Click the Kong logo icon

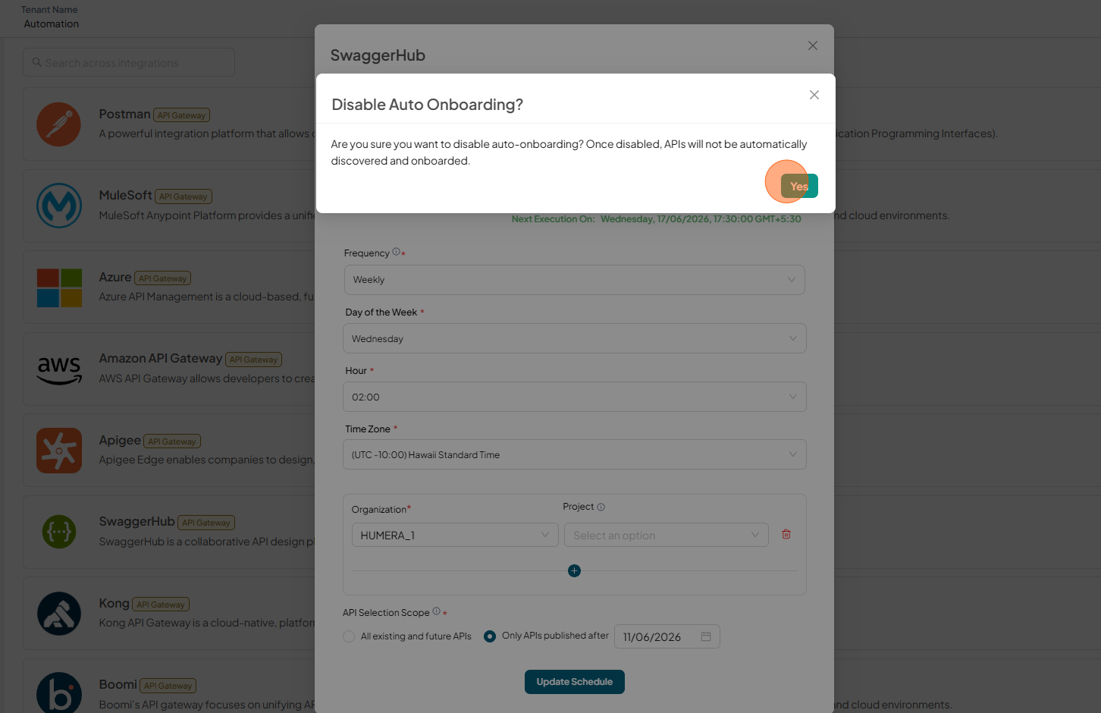point(59,614)
